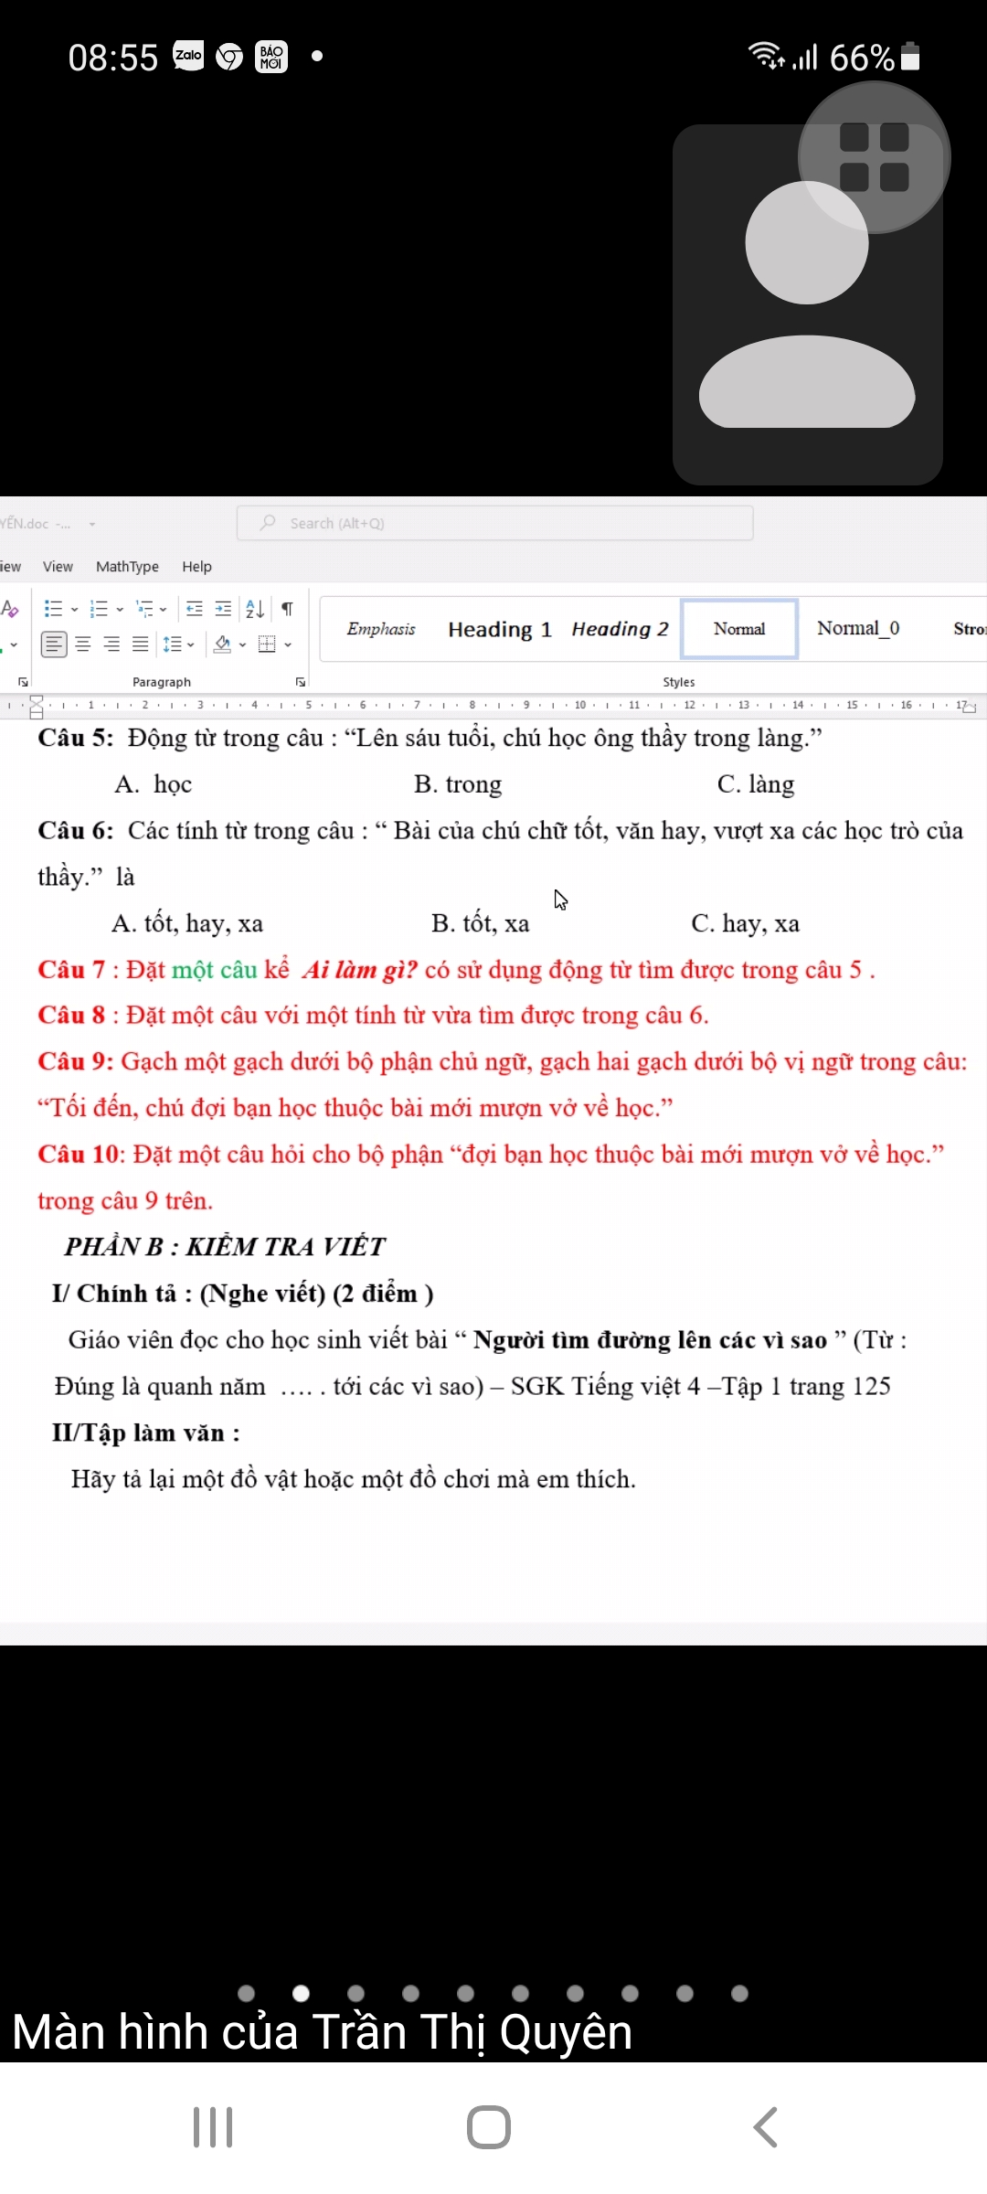Open the MathType ribbon tab
This screenshot has height=2194, width=987.
127,567
